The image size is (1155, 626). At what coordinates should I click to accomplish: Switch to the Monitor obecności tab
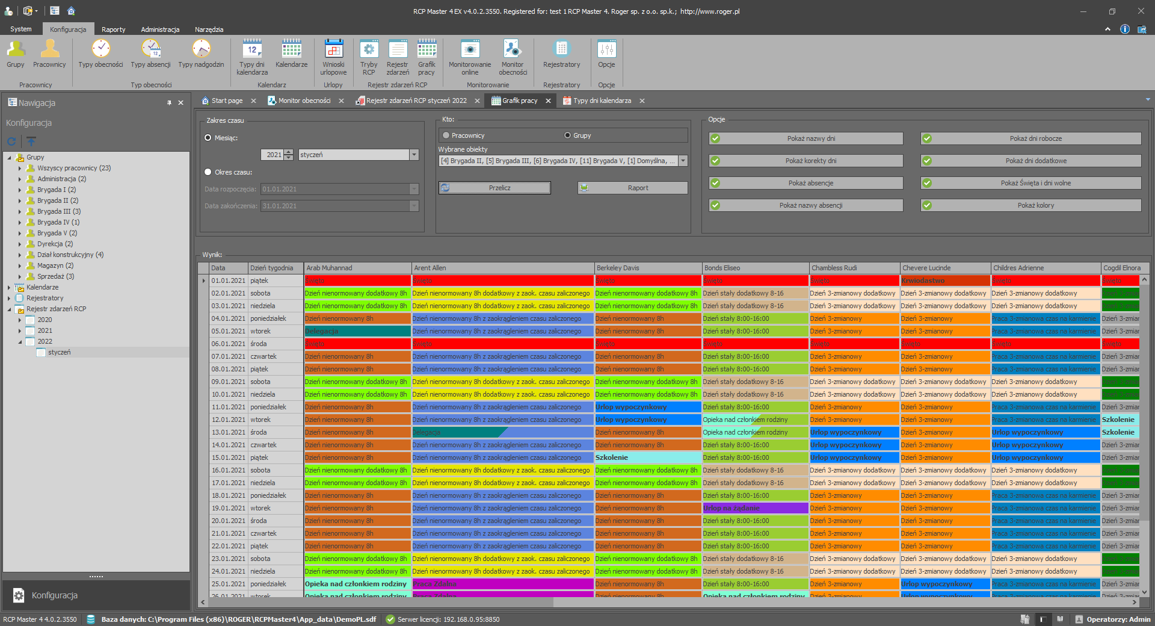pyautogui.click(x=304, y=101)
